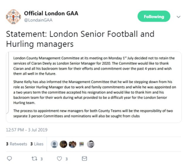
Task: View the bearded man's avatar in likers
Action: [x=91, y=144]
